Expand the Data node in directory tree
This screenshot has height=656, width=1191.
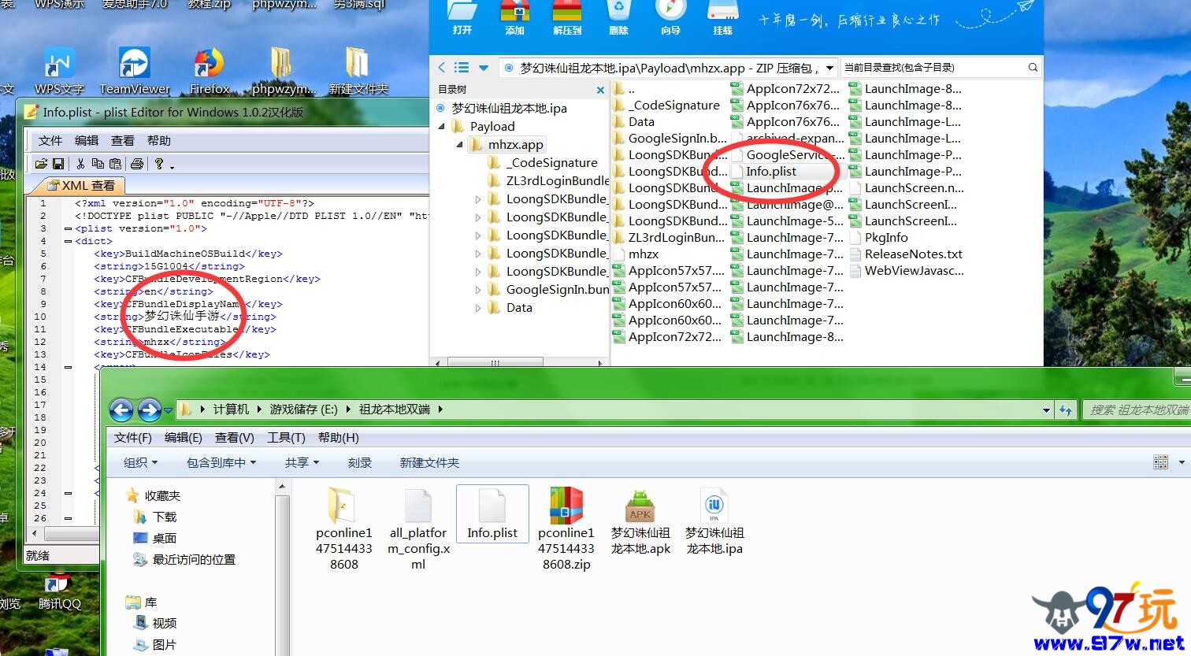point(477,308)
